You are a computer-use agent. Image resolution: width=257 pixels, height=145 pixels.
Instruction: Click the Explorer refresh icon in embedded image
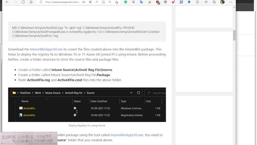point(139,93)
